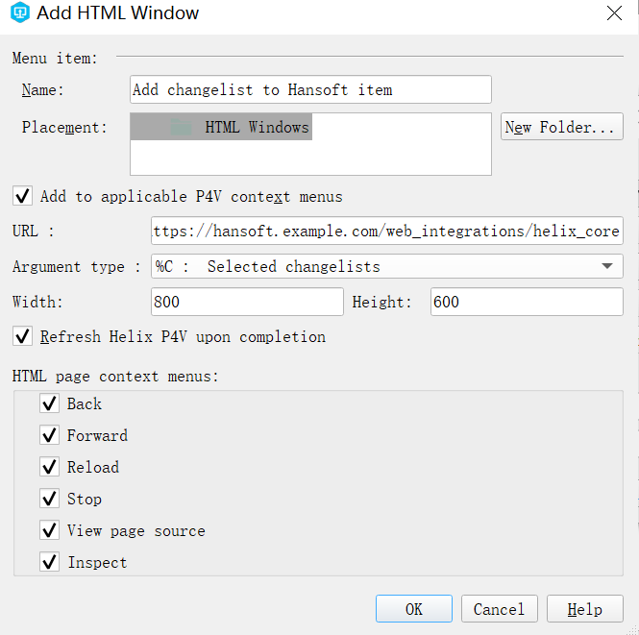Click the P4V app icon in title bar
Image resolution: width=639 pixels, height=635 pixels.
[x=20, y=13]
